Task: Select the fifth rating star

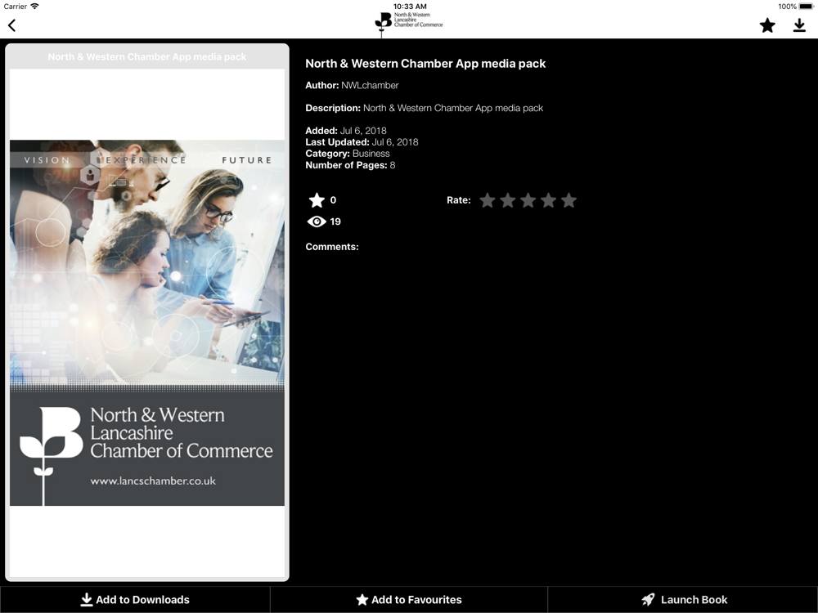Action: click(x=569, y=200)
